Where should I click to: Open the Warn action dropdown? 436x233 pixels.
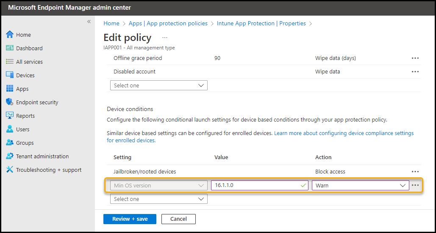[x=360, y=185]
